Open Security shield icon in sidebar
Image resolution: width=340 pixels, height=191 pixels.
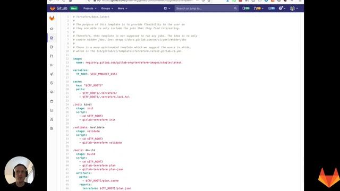point(52,83)
